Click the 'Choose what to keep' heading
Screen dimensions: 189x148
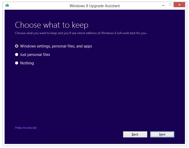coord(51,25)
